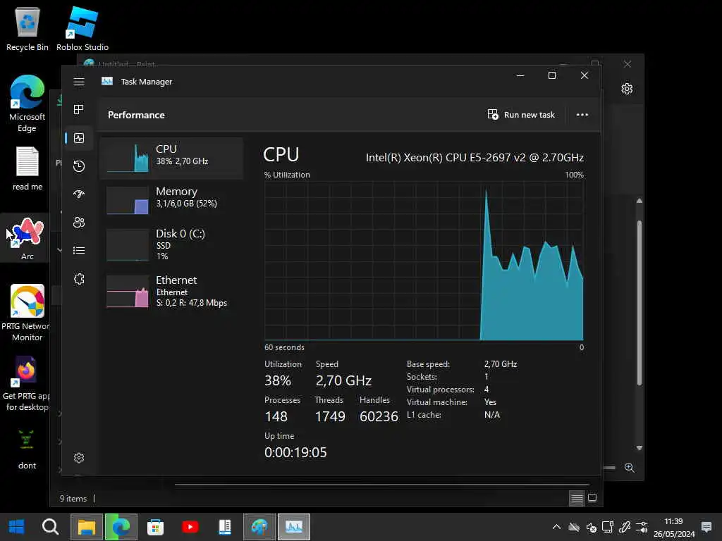
Task: Open Processes page in Task Manager sidebar
Action: click(79, 109)
